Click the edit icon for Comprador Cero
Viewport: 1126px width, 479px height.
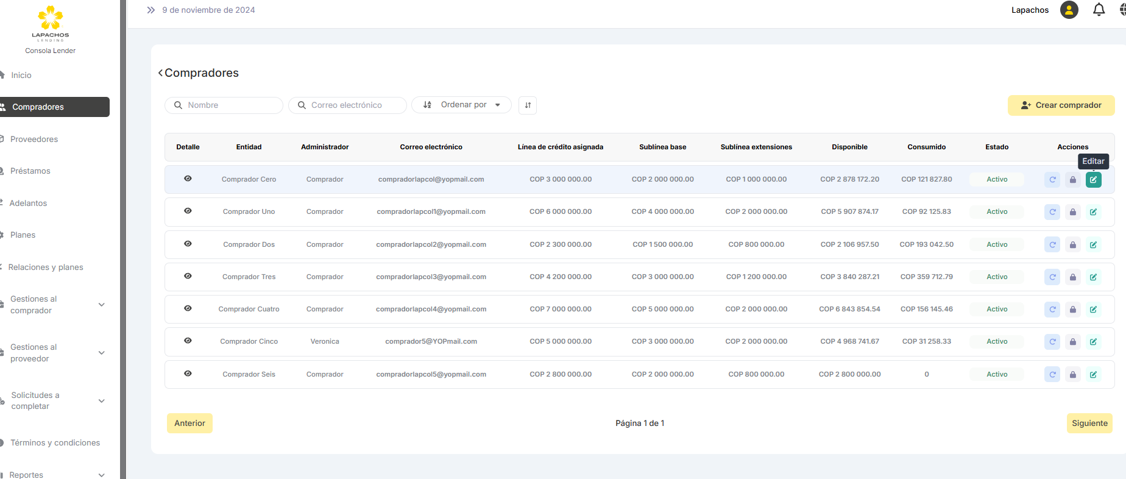point(1093,180)
